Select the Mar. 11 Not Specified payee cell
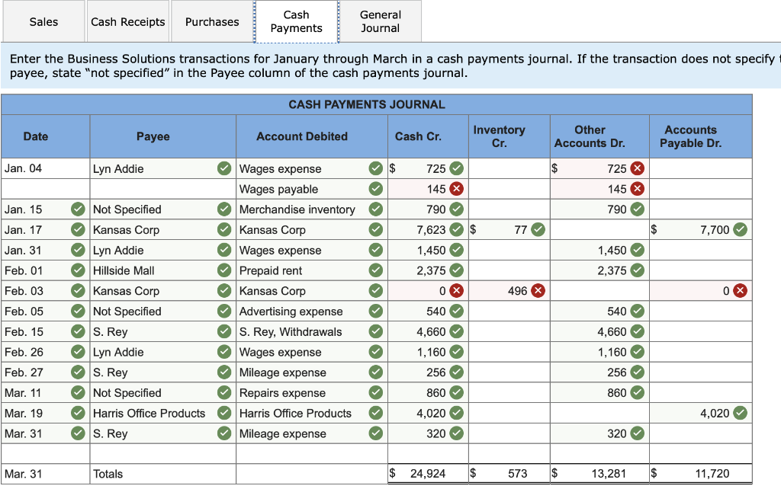 coord(163,393)
